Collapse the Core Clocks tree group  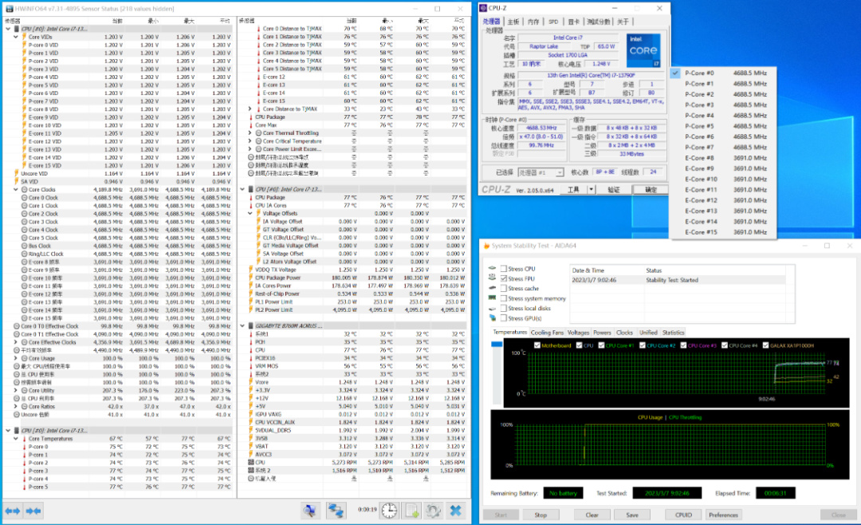16,190
